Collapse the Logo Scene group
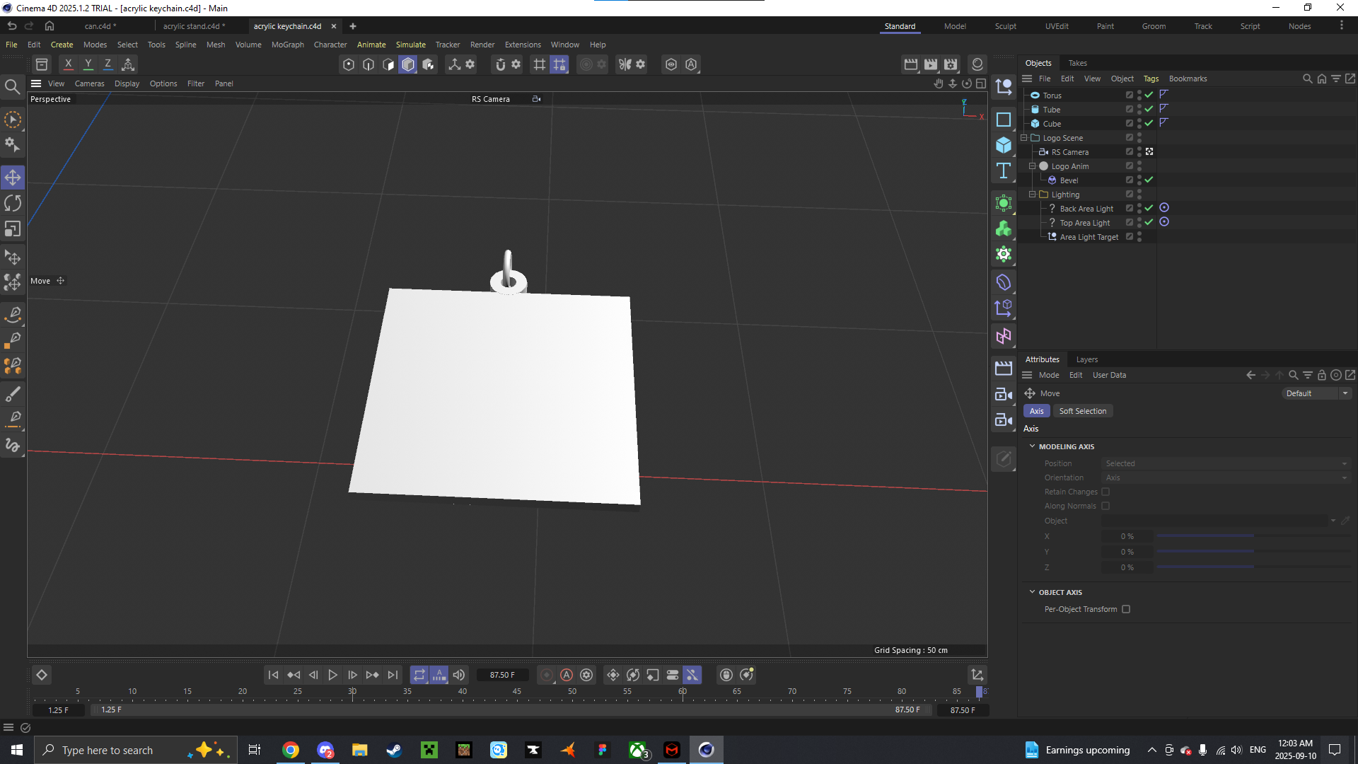1358x764 pixels. (1024, 137)
